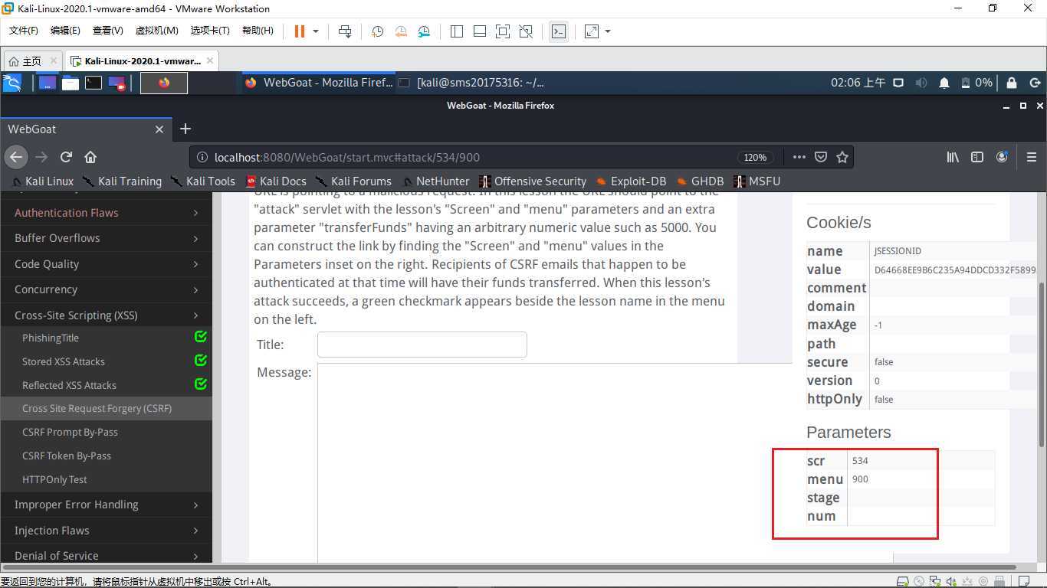Open the Firefox library icon
This screenshot has width=1047, height=588.
(953, 157)
